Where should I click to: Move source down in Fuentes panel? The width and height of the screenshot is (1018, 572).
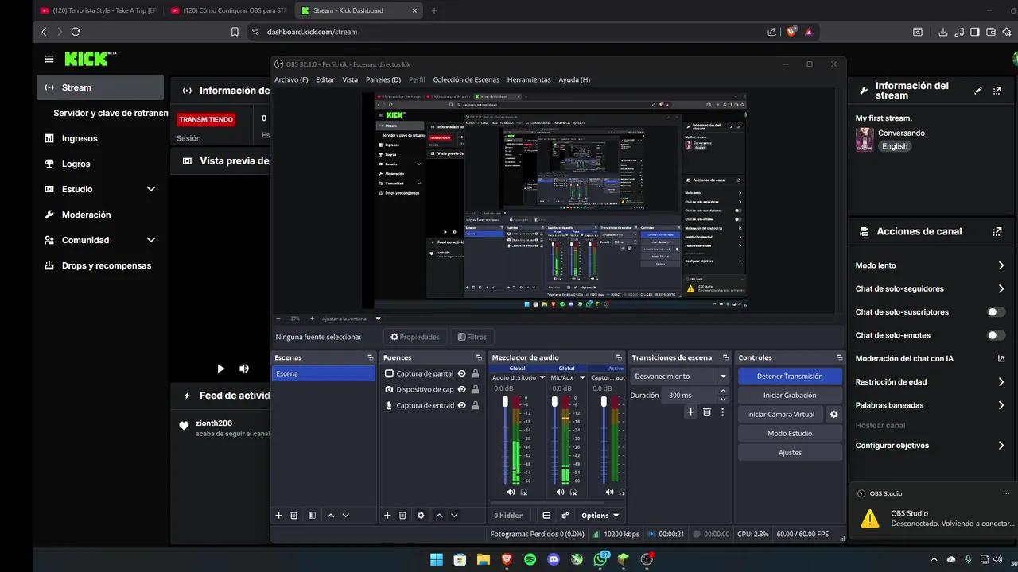coord(454,516)
